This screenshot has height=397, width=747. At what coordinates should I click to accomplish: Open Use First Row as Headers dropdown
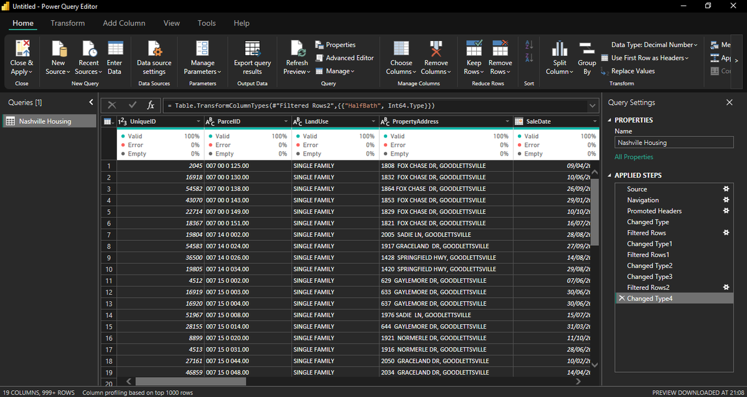coord(645,58)
